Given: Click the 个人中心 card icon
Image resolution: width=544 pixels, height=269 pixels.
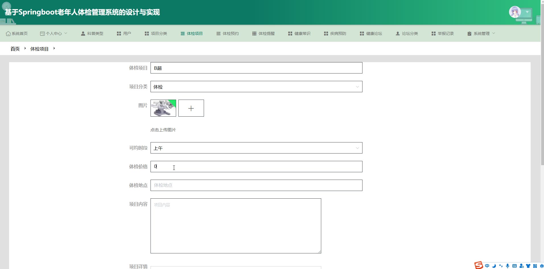Looking at the screenshot, I should tap(42, 33).
